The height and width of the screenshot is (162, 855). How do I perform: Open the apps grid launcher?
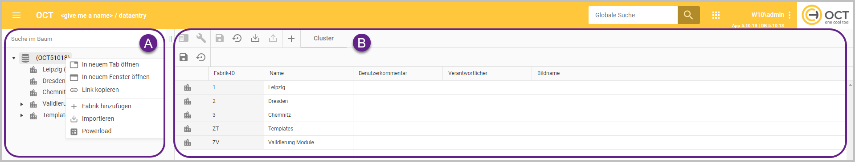[716, 15]
